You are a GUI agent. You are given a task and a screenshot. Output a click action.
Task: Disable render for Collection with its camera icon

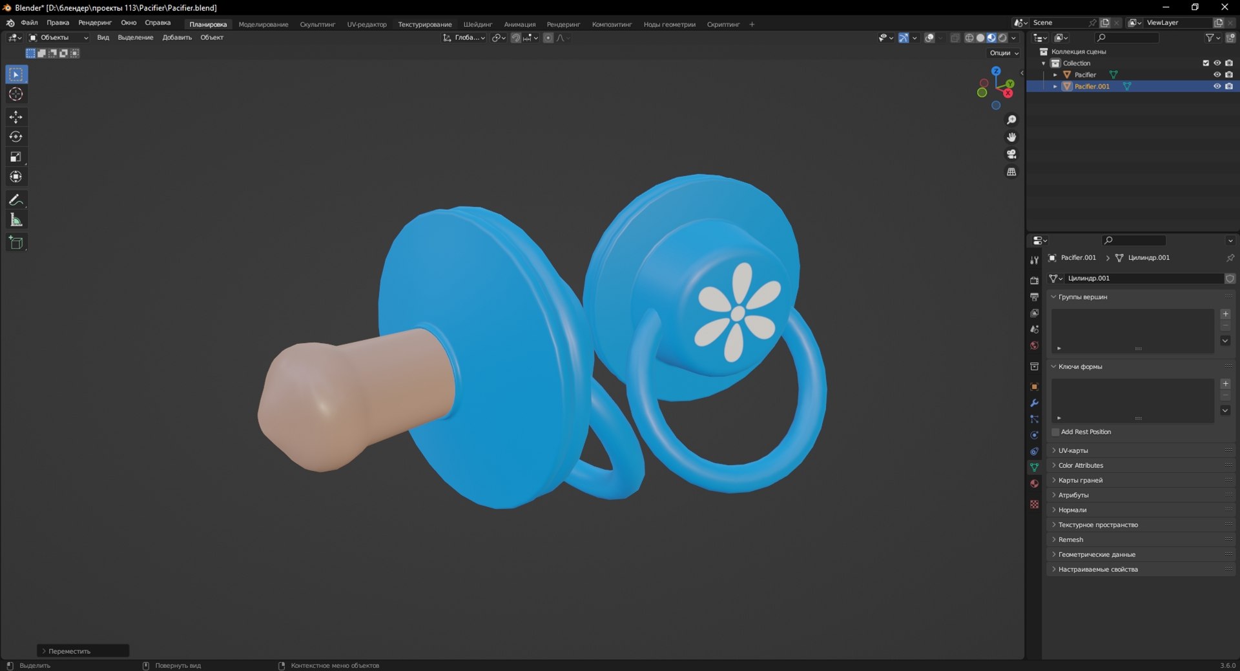1228,63
